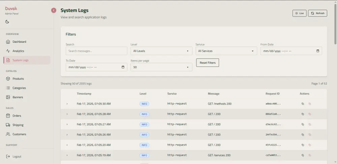Click the 'Page 1 of 52' indicator
The image size is (337, 164).
[x=319, y=84]
